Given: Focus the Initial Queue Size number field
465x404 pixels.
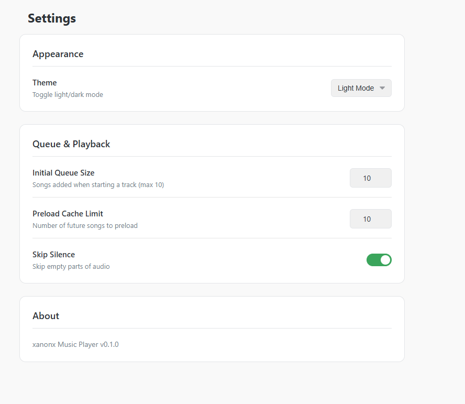Looking at the screenshot, I should 370,178.
